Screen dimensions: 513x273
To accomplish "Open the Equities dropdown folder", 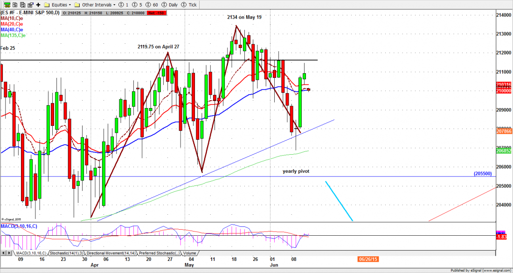I will (x=58, y=4).
